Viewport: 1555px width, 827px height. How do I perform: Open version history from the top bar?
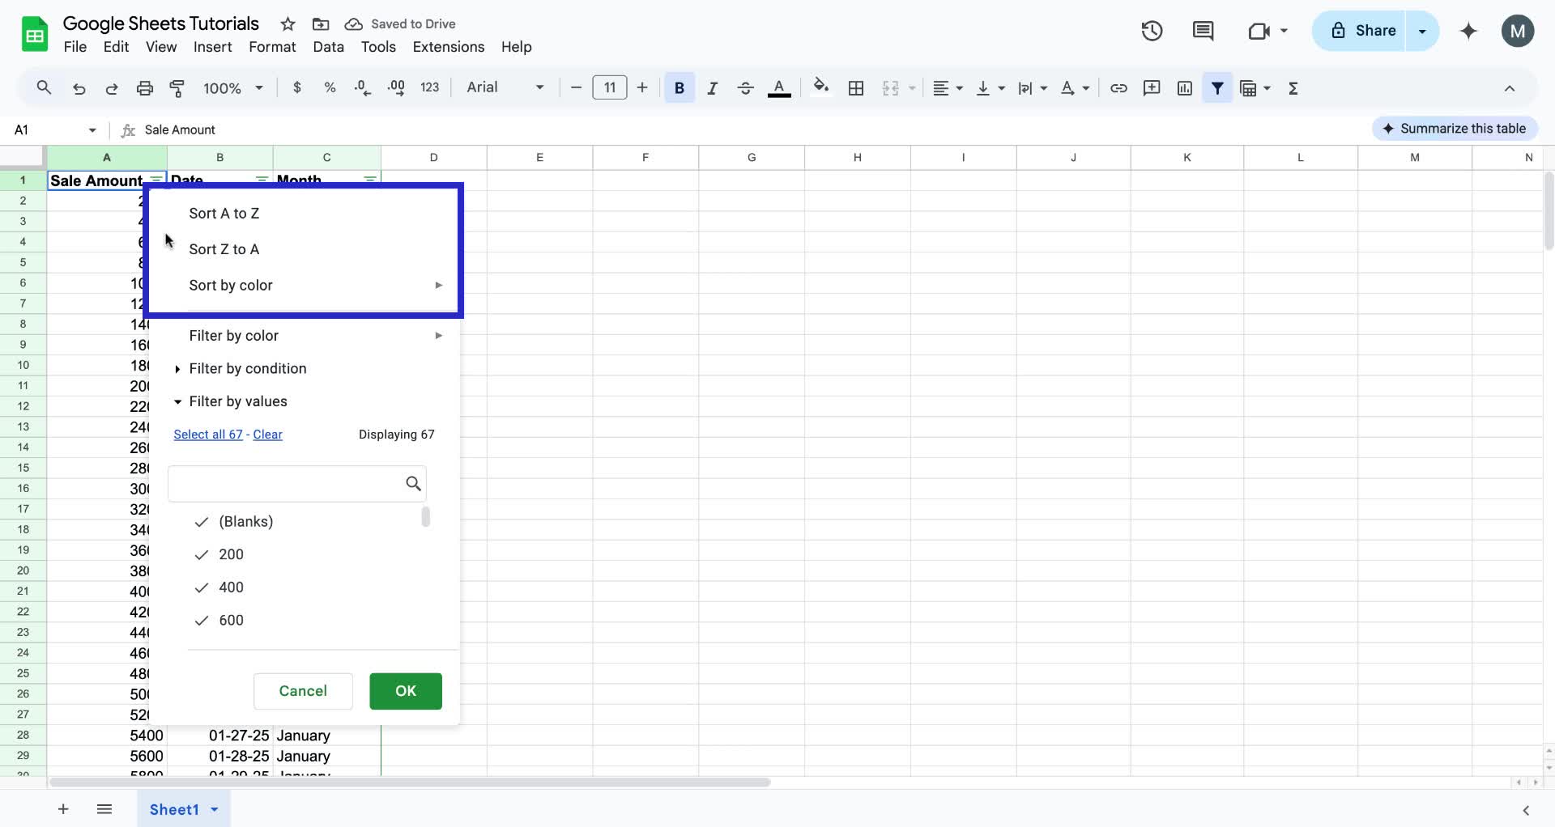1151,31
